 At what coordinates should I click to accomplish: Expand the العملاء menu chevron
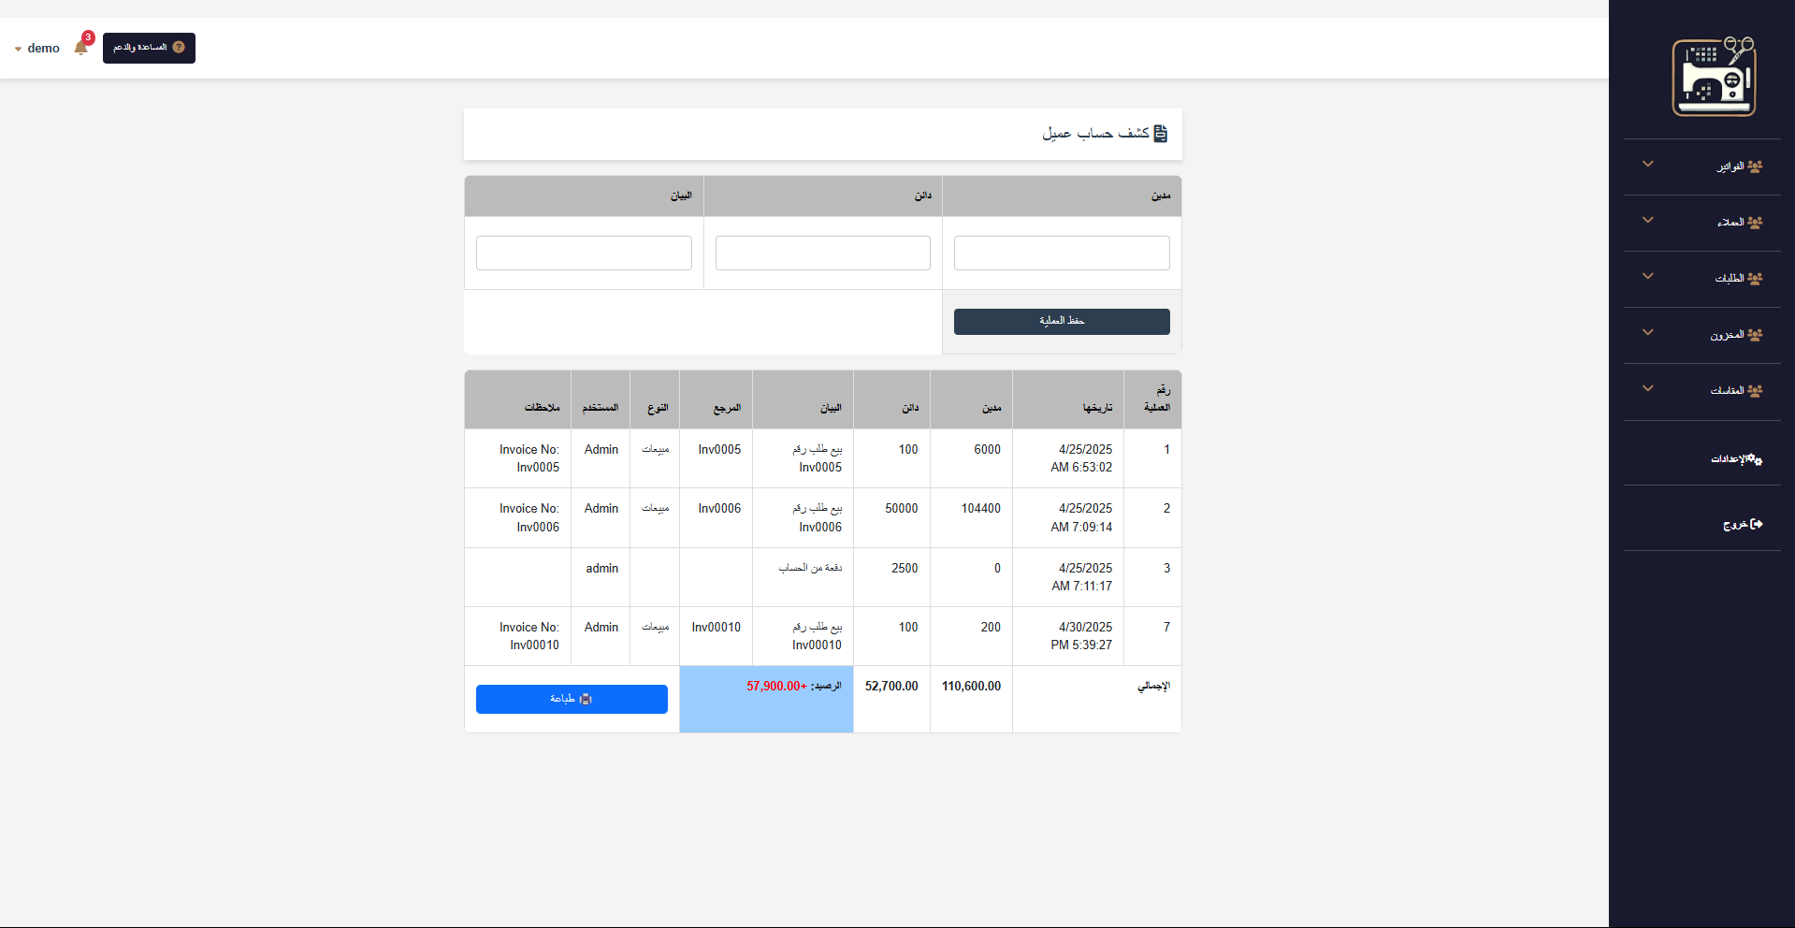click(x=1648, y=220)
